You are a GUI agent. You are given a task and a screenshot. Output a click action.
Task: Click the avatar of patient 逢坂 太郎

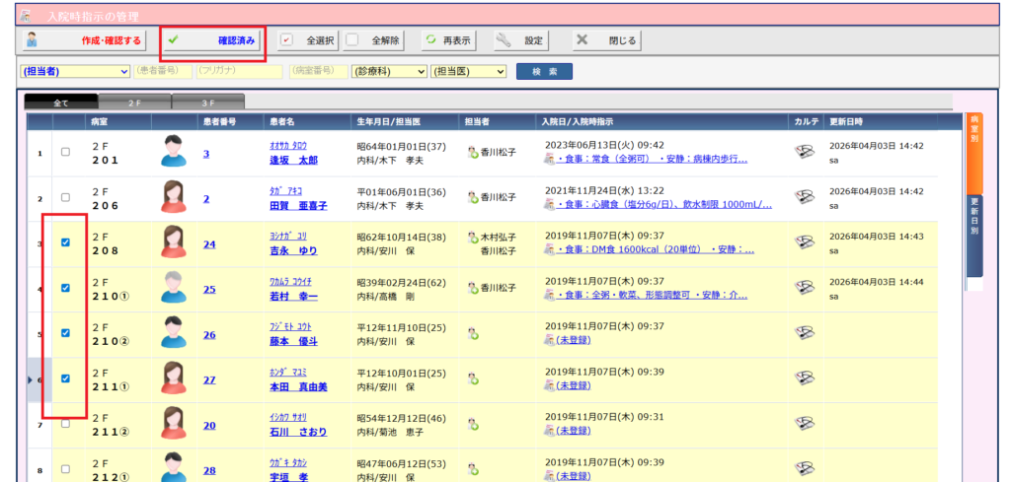click(x=174, y=153)
